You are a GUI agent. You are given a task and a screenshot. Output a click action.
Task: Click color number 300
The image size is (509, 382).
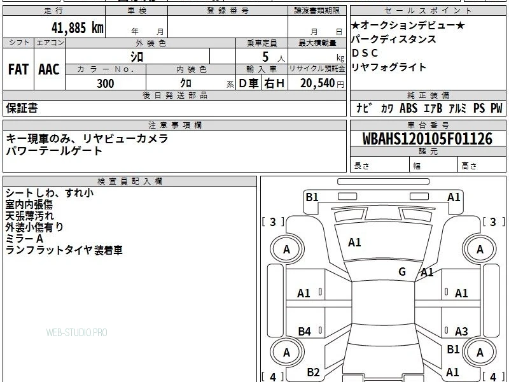pos(106,83)
